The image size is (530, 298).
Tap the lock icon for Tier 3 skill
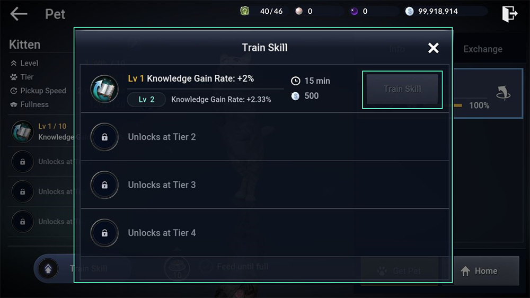pyautogui.click(x=104, y=185)
